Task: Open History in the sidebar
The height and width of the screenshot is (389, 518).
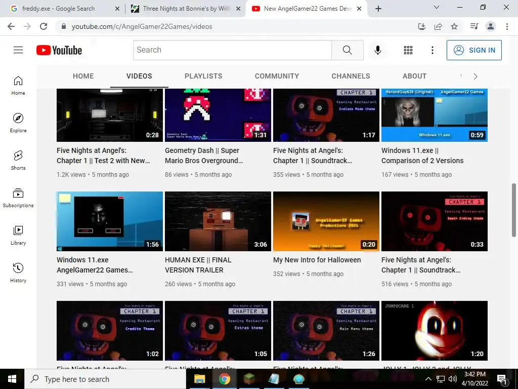Action: [x=18, y=273]
